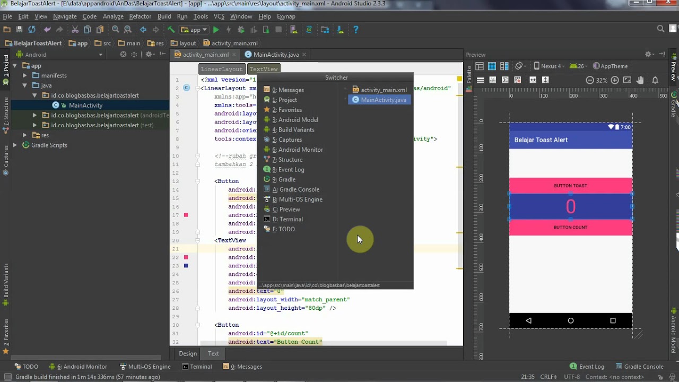The image size is (679, 382).
Task: Select Terminal in Switcher list
Action: (x=286, y=219)
